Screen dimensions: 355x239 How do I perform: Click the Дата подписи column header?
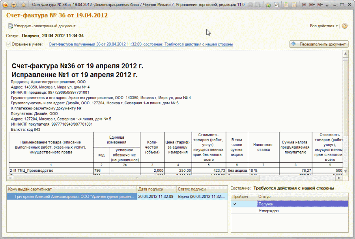157,189
